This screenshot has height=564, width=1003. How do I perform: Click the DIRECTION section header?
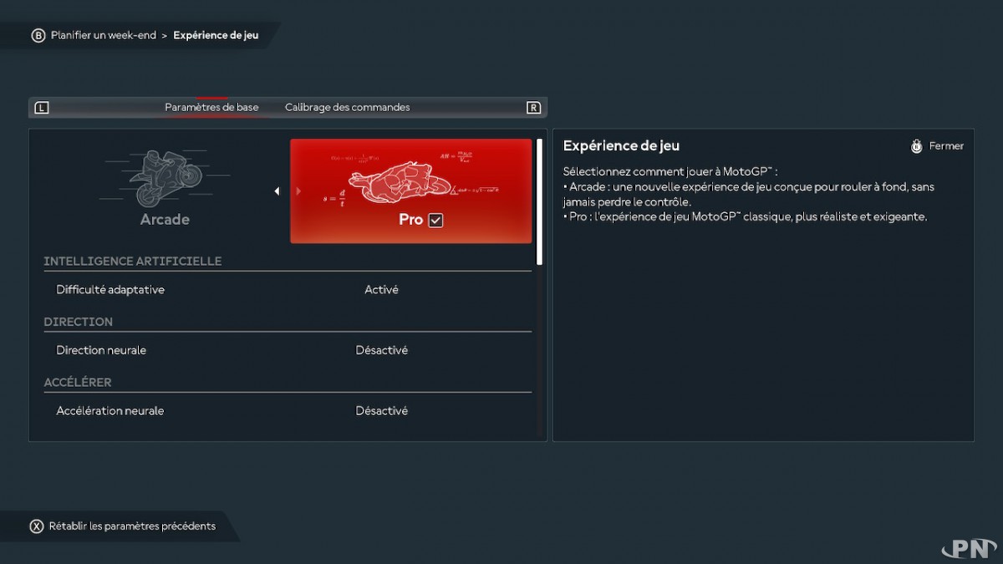78,322
